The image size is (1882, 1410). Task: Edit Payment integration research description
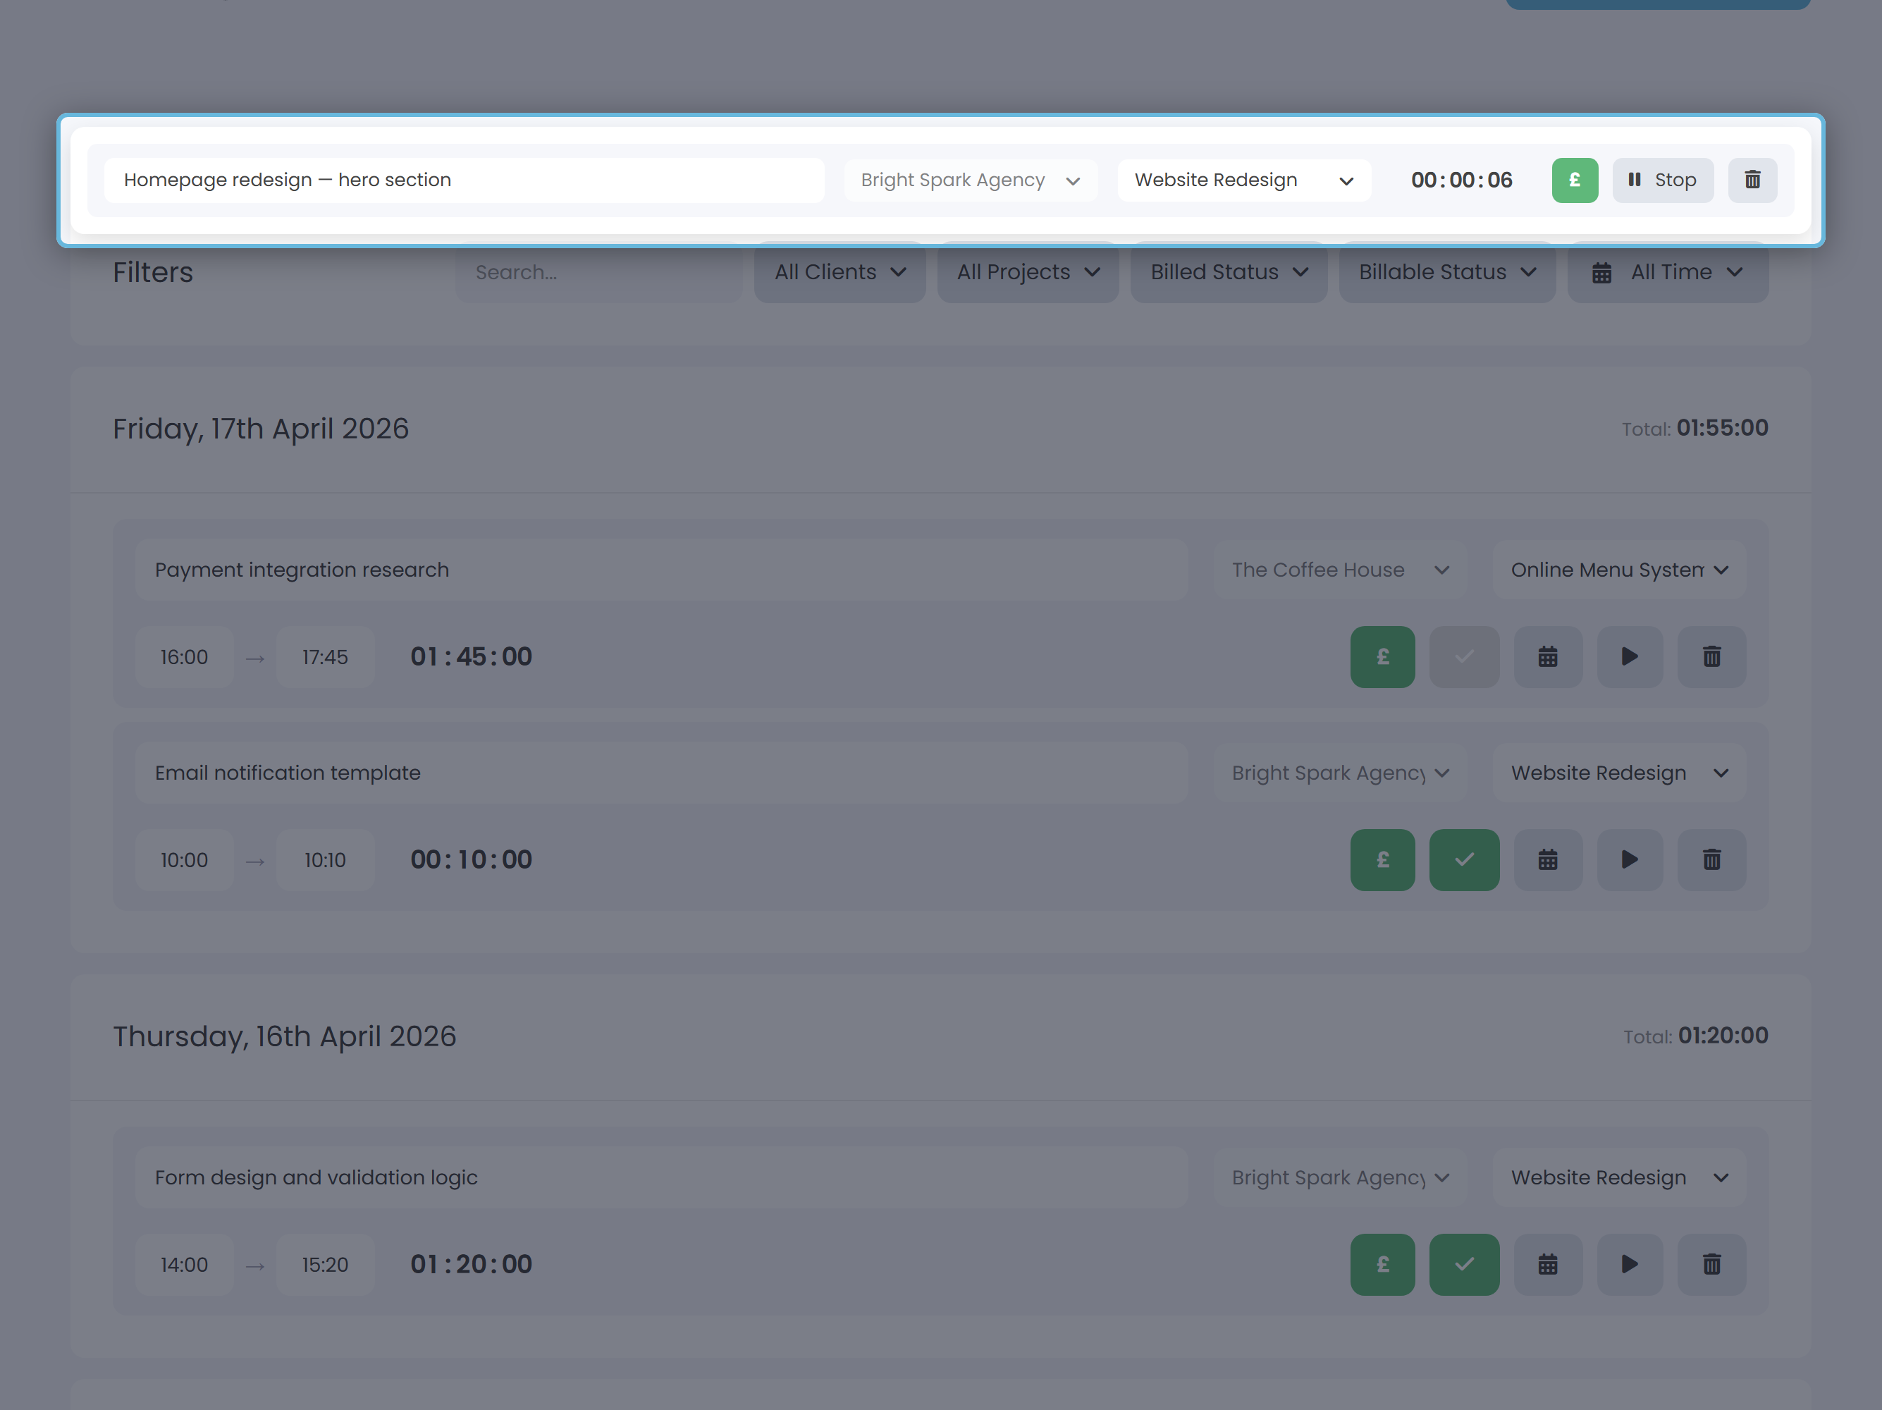click(x=661, y=569)
